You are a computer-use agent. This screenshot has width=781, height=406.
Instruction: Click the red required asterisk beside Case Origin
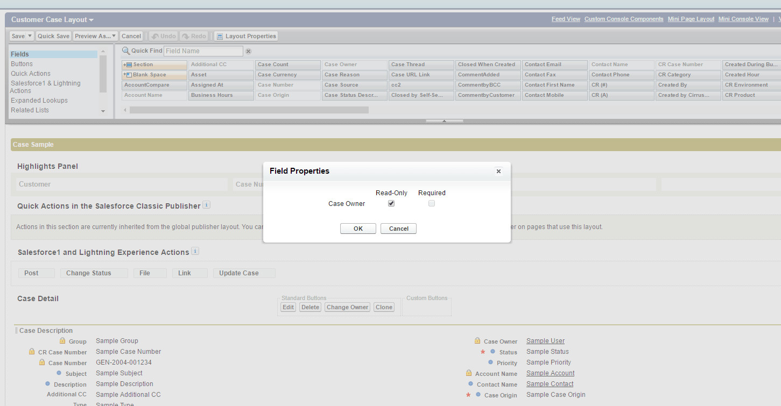tap(468, 395)
